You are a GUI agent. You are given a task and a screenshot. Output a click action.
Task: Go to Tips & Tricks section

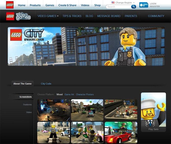[x=72, y=16]
